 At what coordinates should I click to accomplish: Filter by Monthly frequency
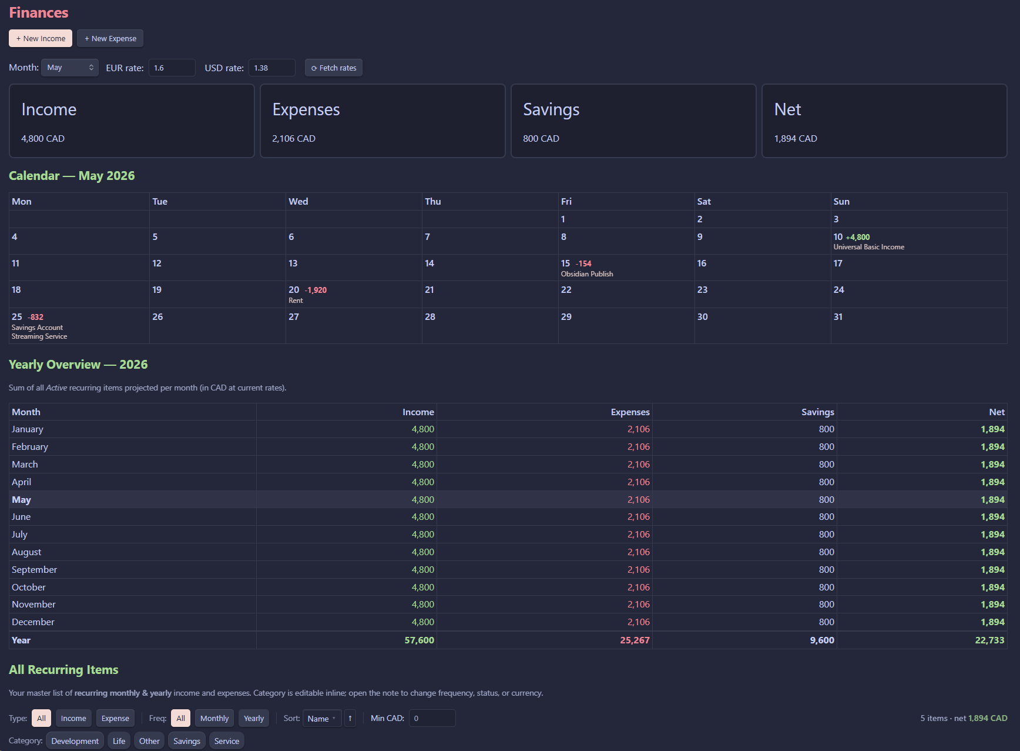[x=214, y=718]
